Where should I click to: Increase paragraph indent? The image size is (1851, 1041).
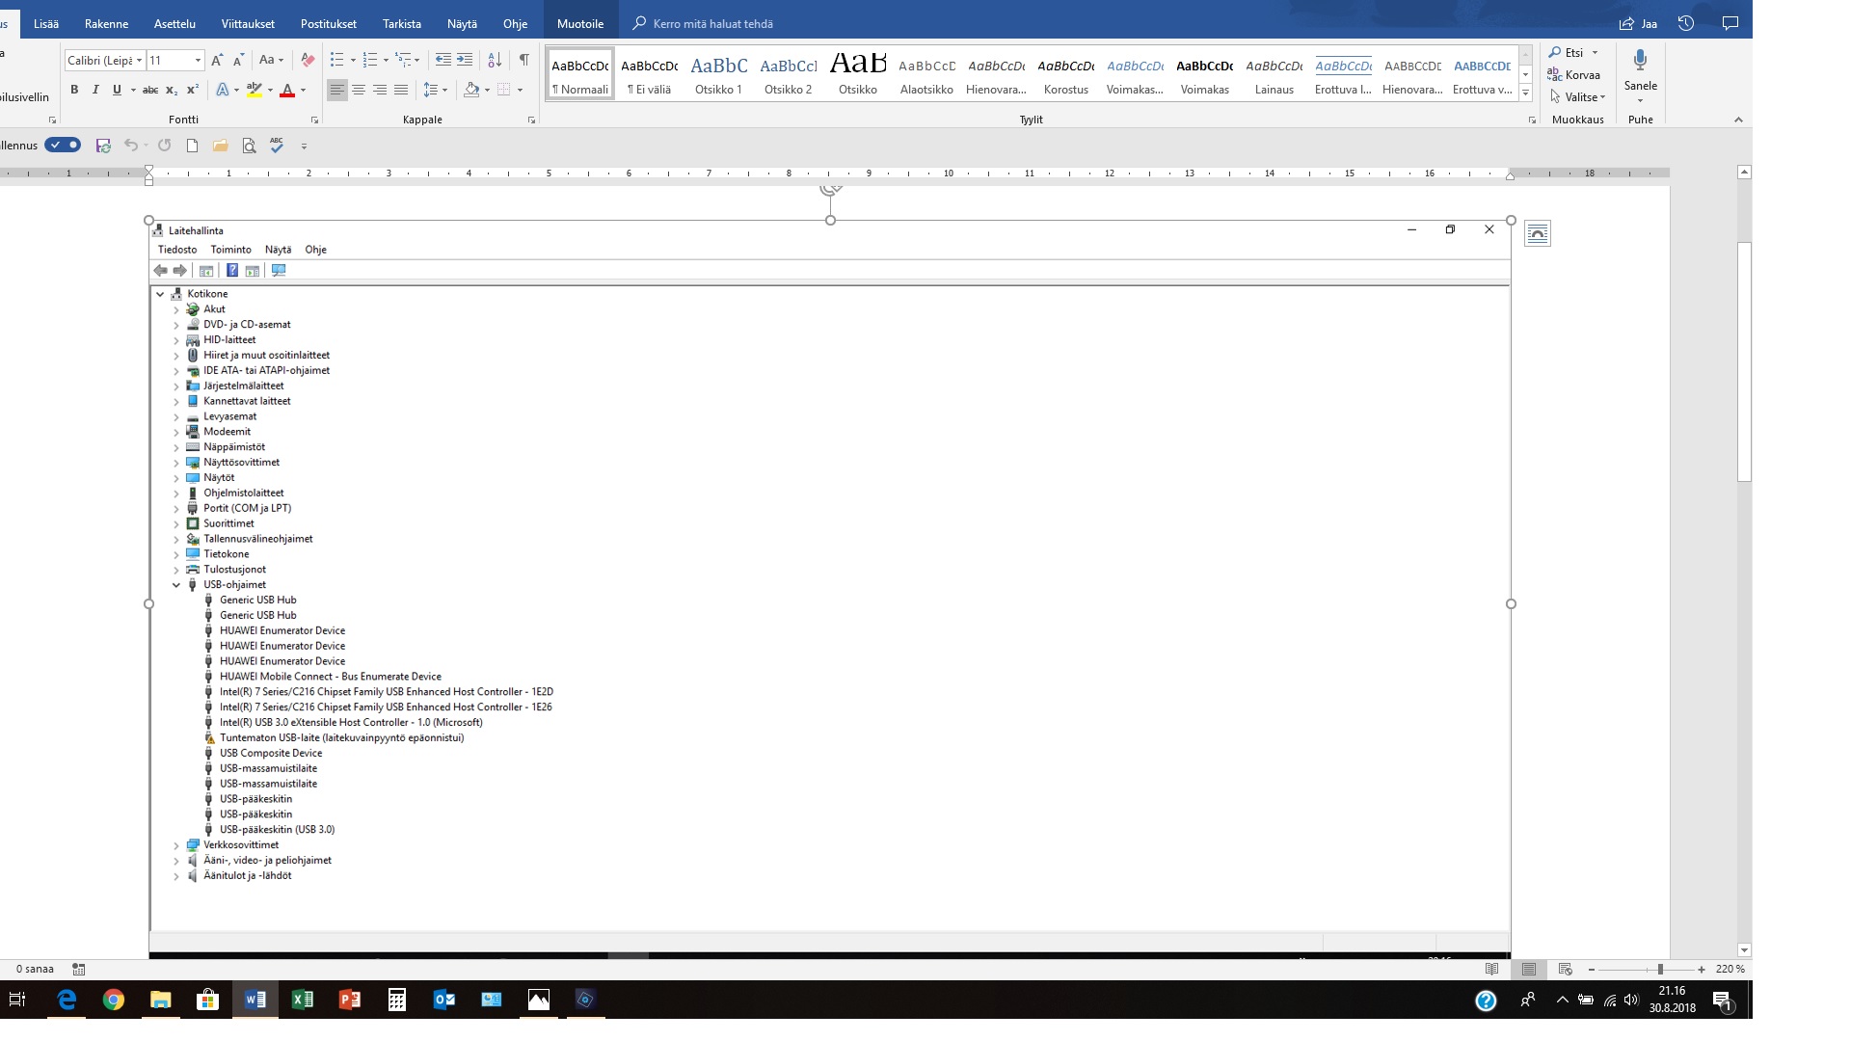pyautogui.click(x=465, y=60)
